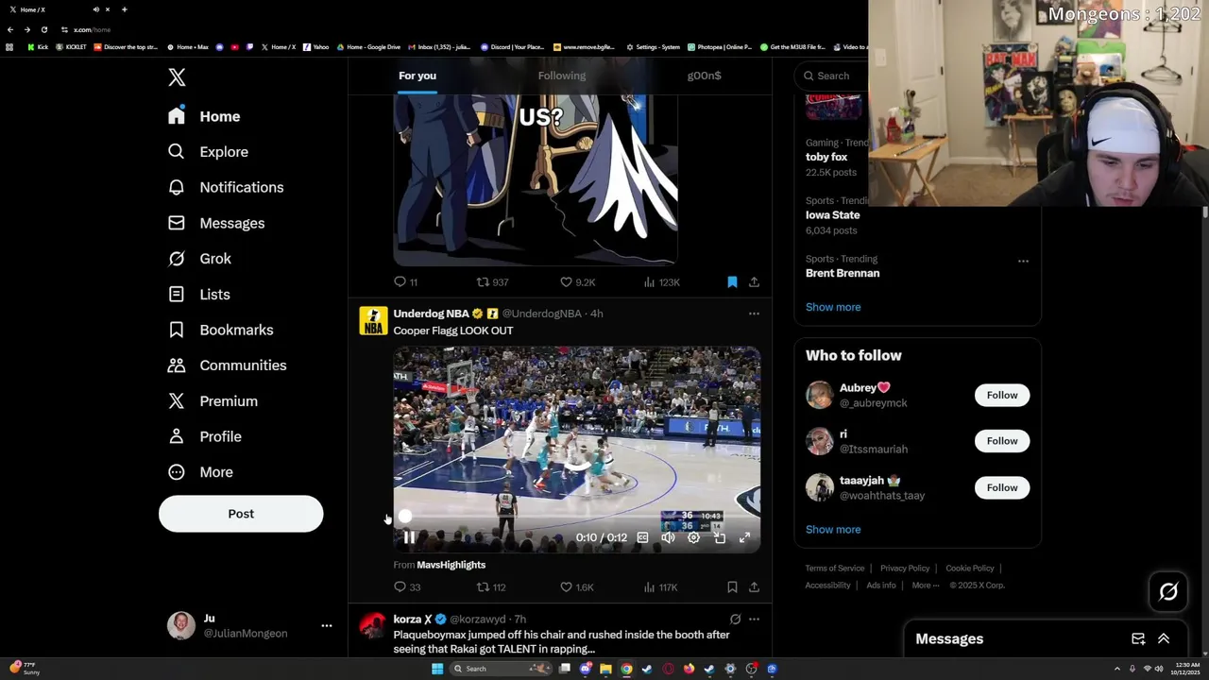Viewport: 1209px width, 680px height.
Task: Select the Home / X browser tab
Action: [57, 9]
